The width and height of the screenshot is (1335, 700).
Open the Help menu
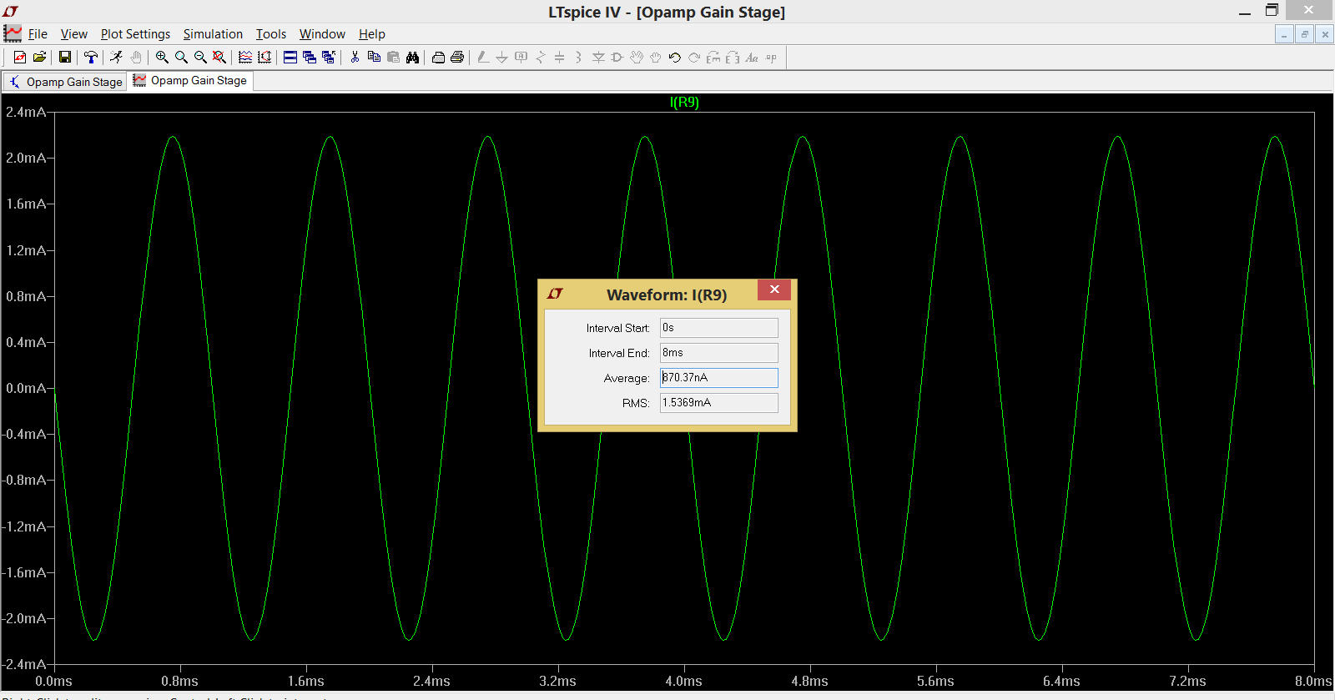[x=372, y=34]
